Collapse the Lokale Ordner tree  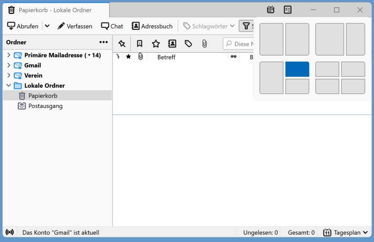click(x=9, y=85)
